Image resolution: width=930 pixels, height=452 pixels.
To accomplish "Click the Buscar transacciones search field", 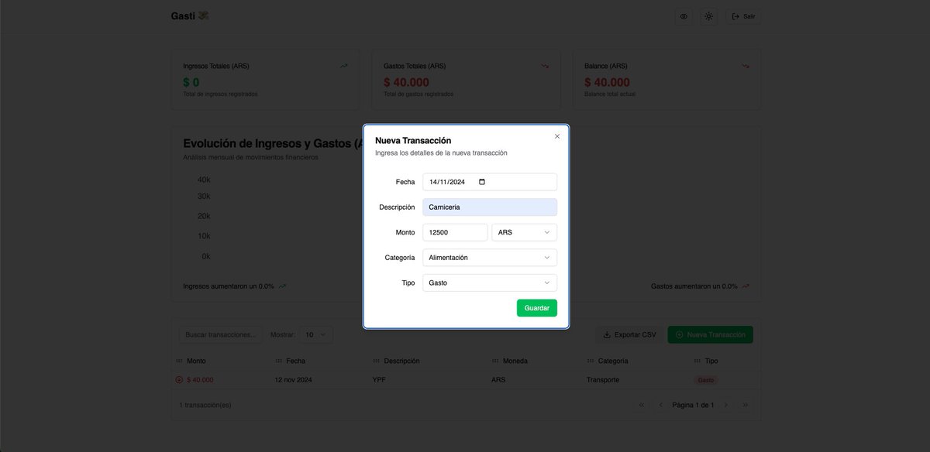I will (221, 335).
